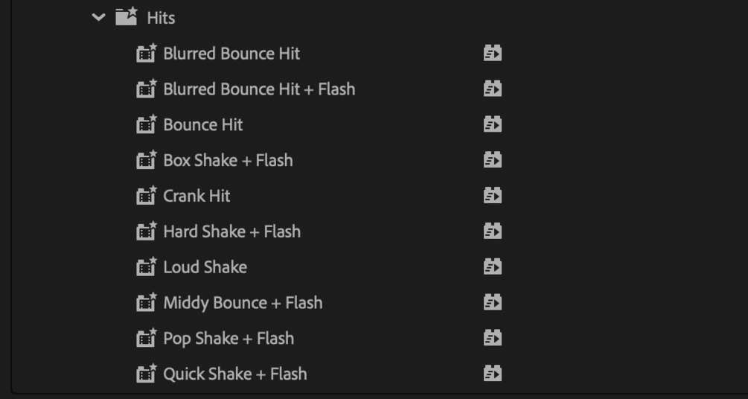
Task: Click the Loud Shake preset icon
Action: (x=147, y=266)
